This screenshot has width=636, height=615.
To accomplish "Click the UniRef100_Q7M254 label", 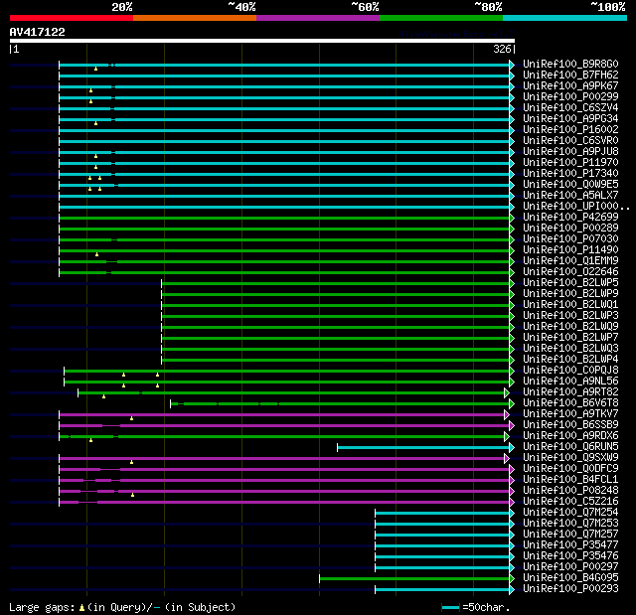I will point(570,513).
